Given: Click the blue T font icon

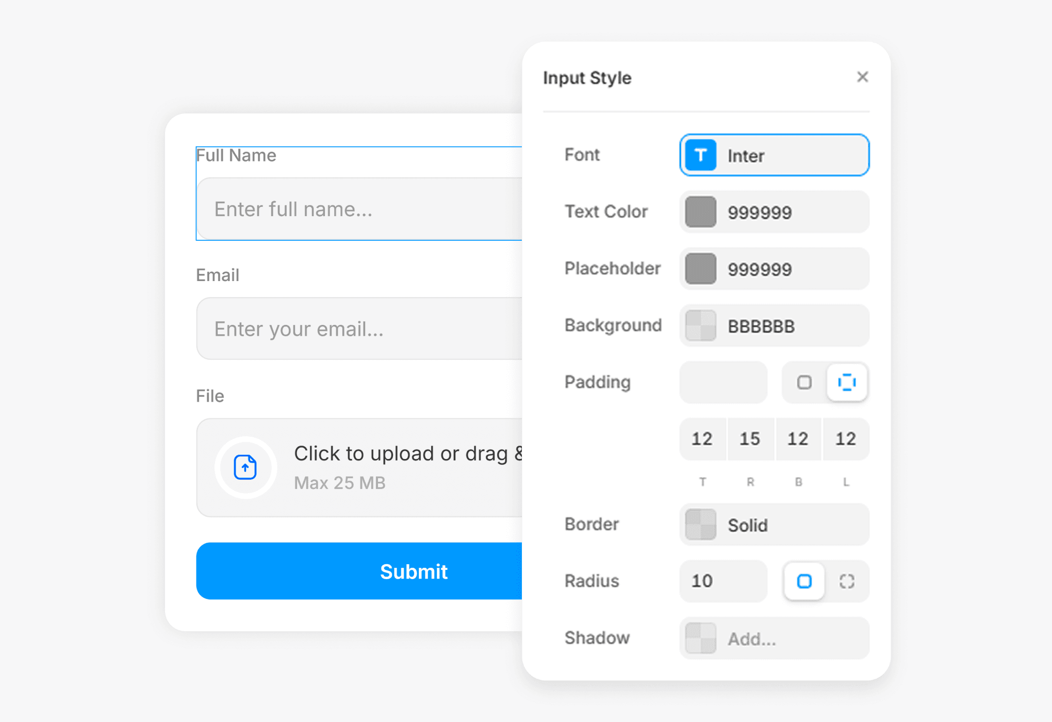Looking at the screenshot, I should (700, 155).
